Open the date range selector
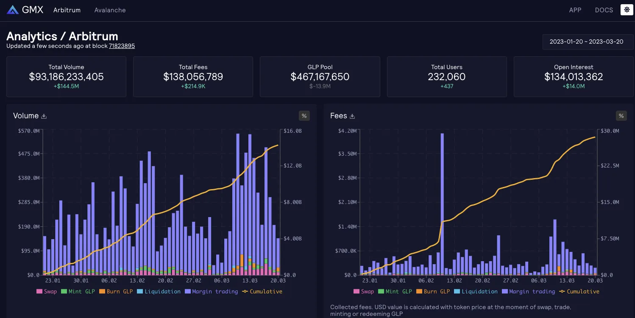 click(588, 42)
